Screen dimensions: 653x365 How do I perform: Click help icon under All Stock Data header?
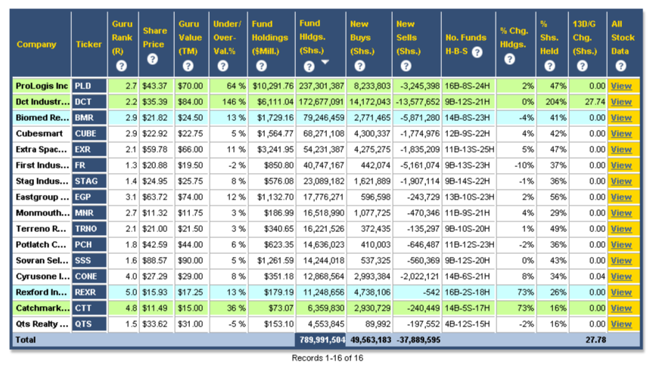tap(620, 66)
